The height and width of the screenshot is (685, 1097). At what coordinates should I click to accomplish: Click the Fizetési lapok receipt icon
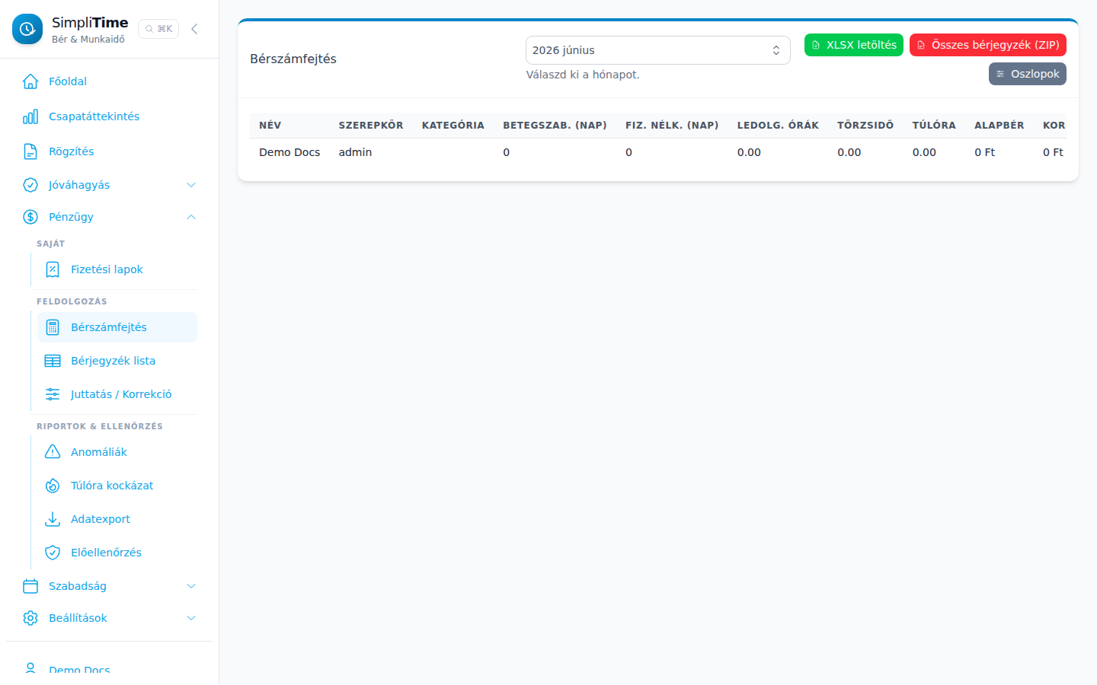pos(53,269)
